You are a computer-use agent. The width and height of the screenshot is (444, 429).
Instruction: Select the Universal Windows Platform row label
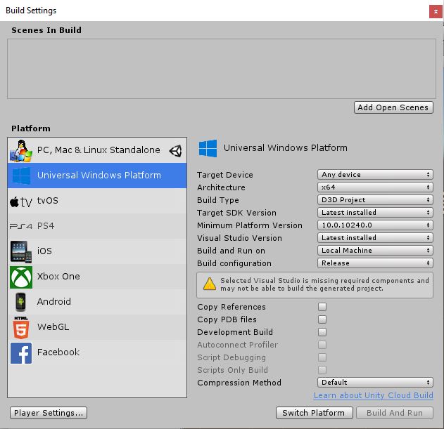99,176
